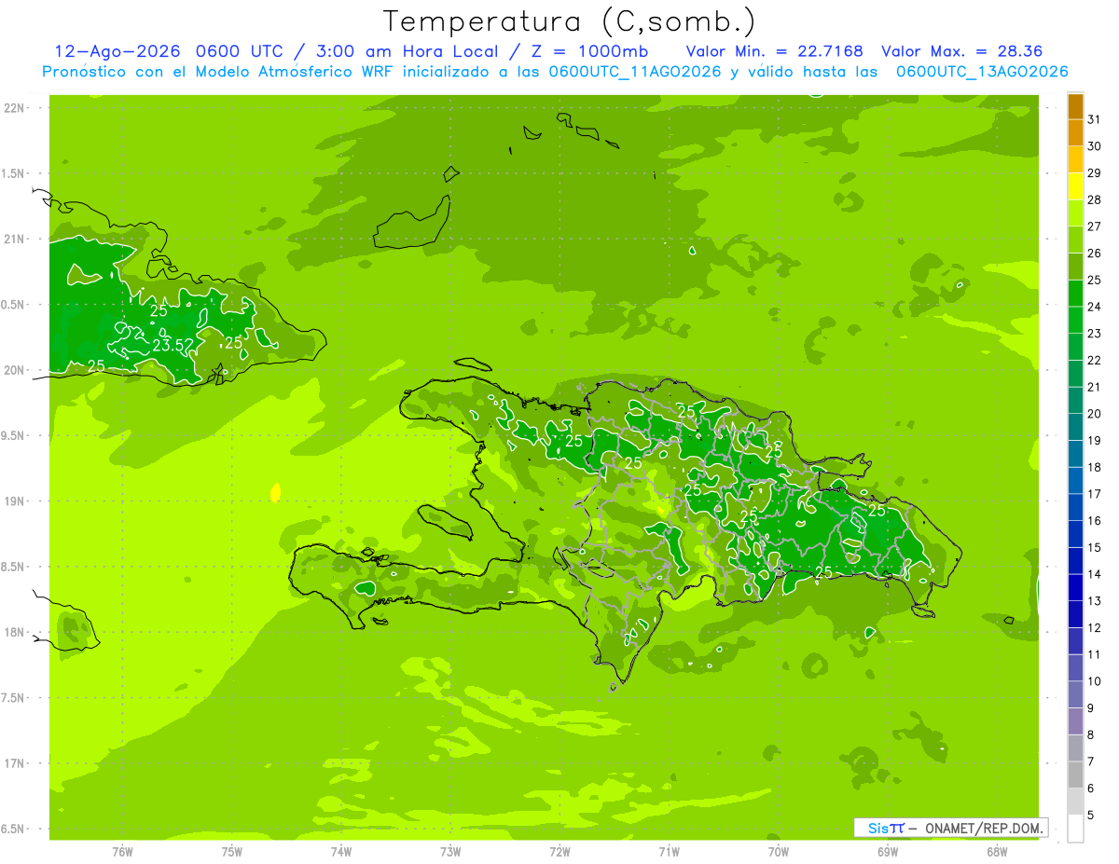This screenshot has height=864, width=1119.
Task: Click the longitude axis label "68W"
Action: (x=997, y=851)
